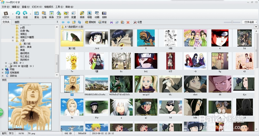Image resolution: width=259 pixels, height=136 pixels.
Task: Switch to the 抠图 tab
Action: (x=17, y=22)
